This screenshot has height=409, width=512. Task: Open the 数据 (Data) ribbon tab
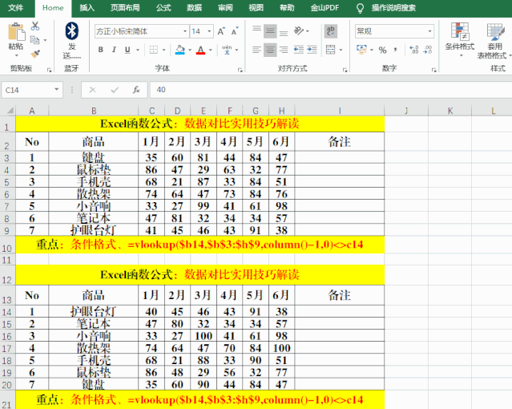pos(194,7)
